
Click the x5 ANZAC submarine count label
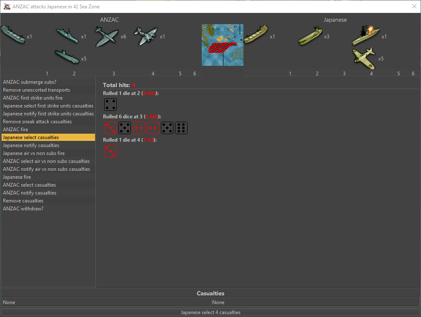click(x=83, y=58)
